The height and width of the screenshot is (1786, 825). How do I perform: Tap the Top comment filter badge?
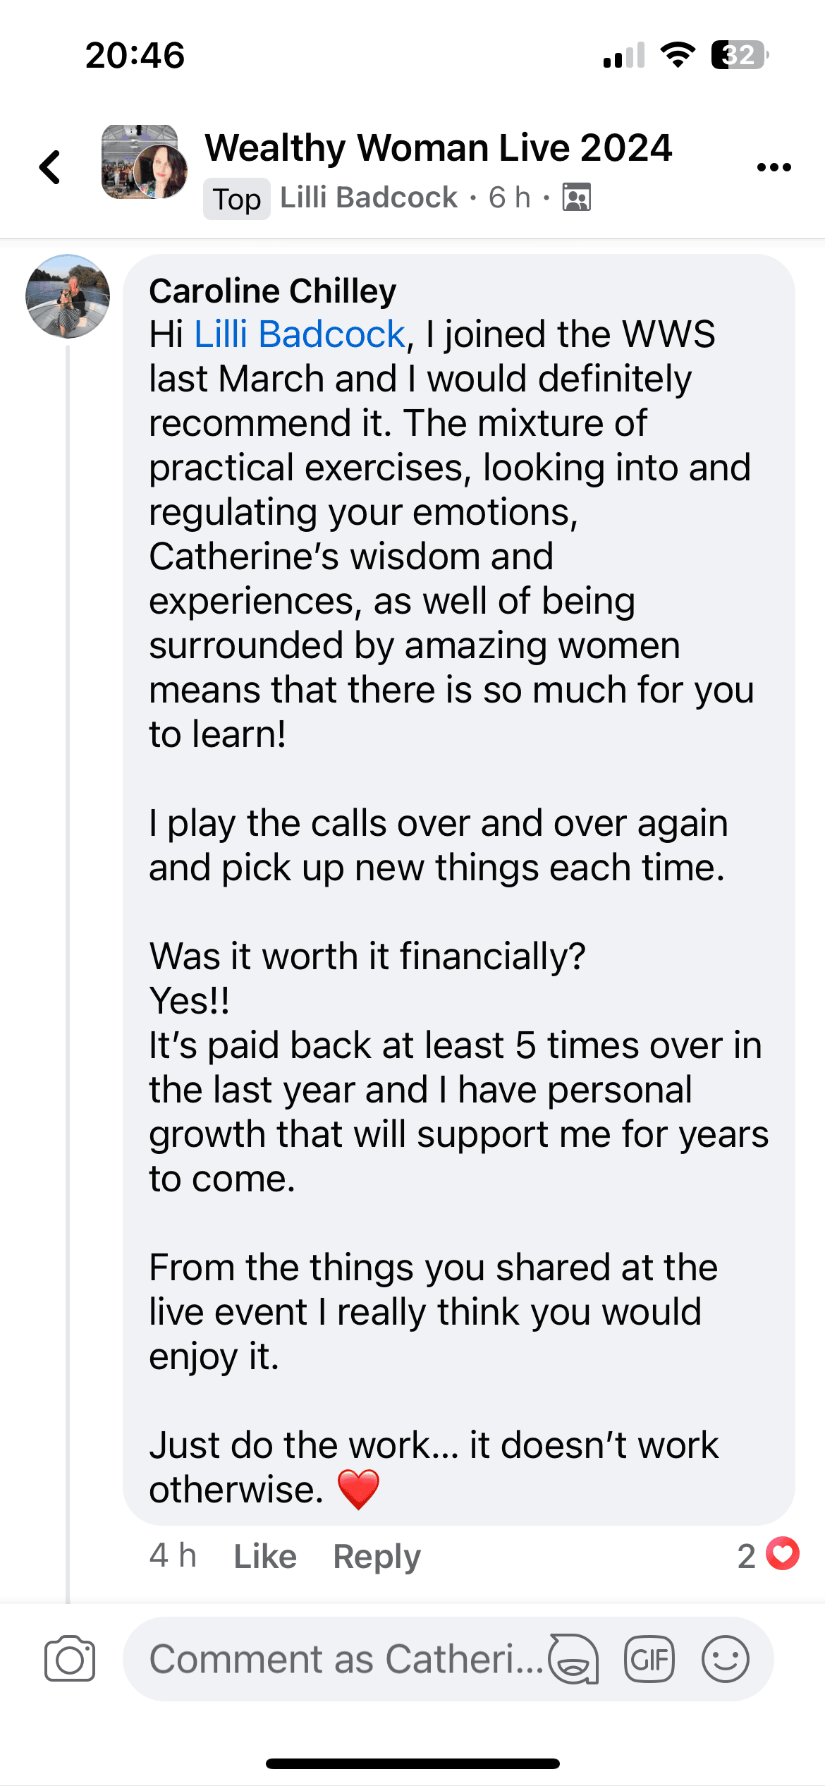pyautogui.click(x=237, y=199)
